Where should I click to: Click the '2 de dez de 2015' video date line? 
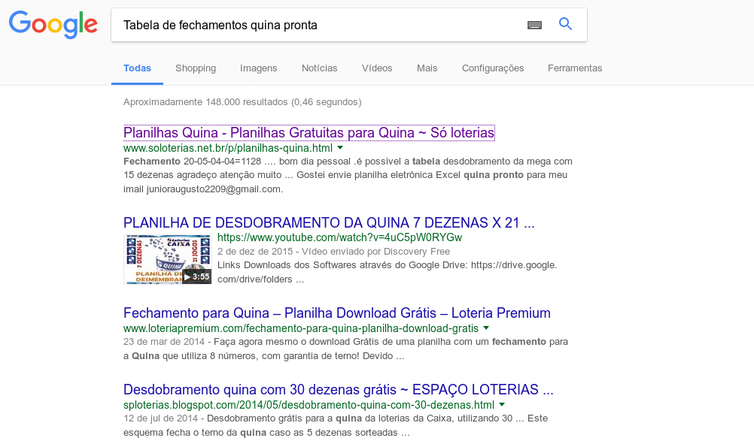[333, 251]
